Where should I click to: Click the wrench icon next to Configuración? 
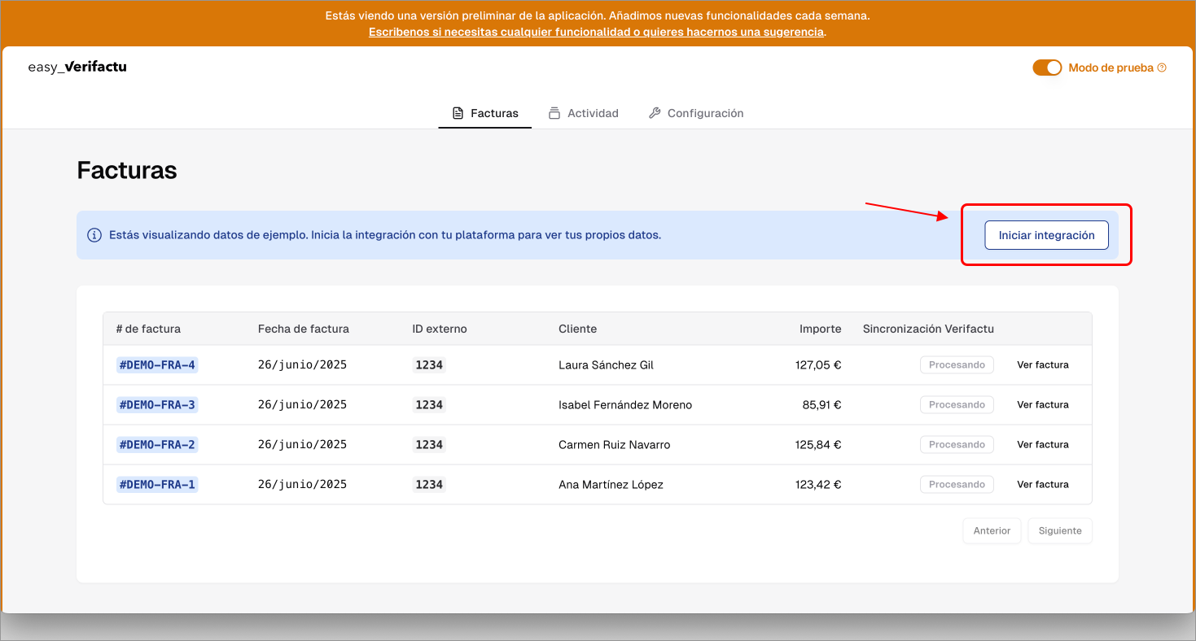tap(655, 112)
